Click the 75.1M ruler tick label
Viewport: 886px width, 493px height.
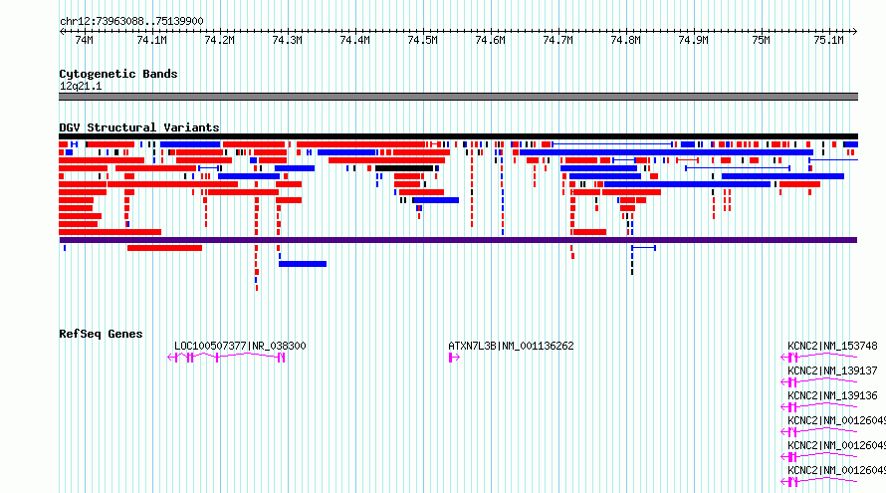828,40
